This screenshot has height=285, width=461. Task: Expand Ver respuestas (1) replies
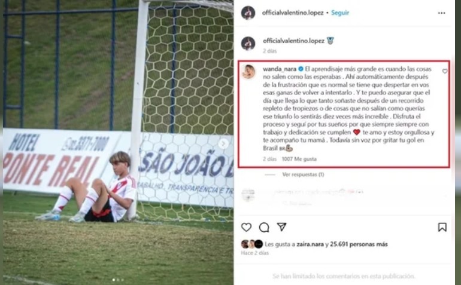(x=303, y=174)
